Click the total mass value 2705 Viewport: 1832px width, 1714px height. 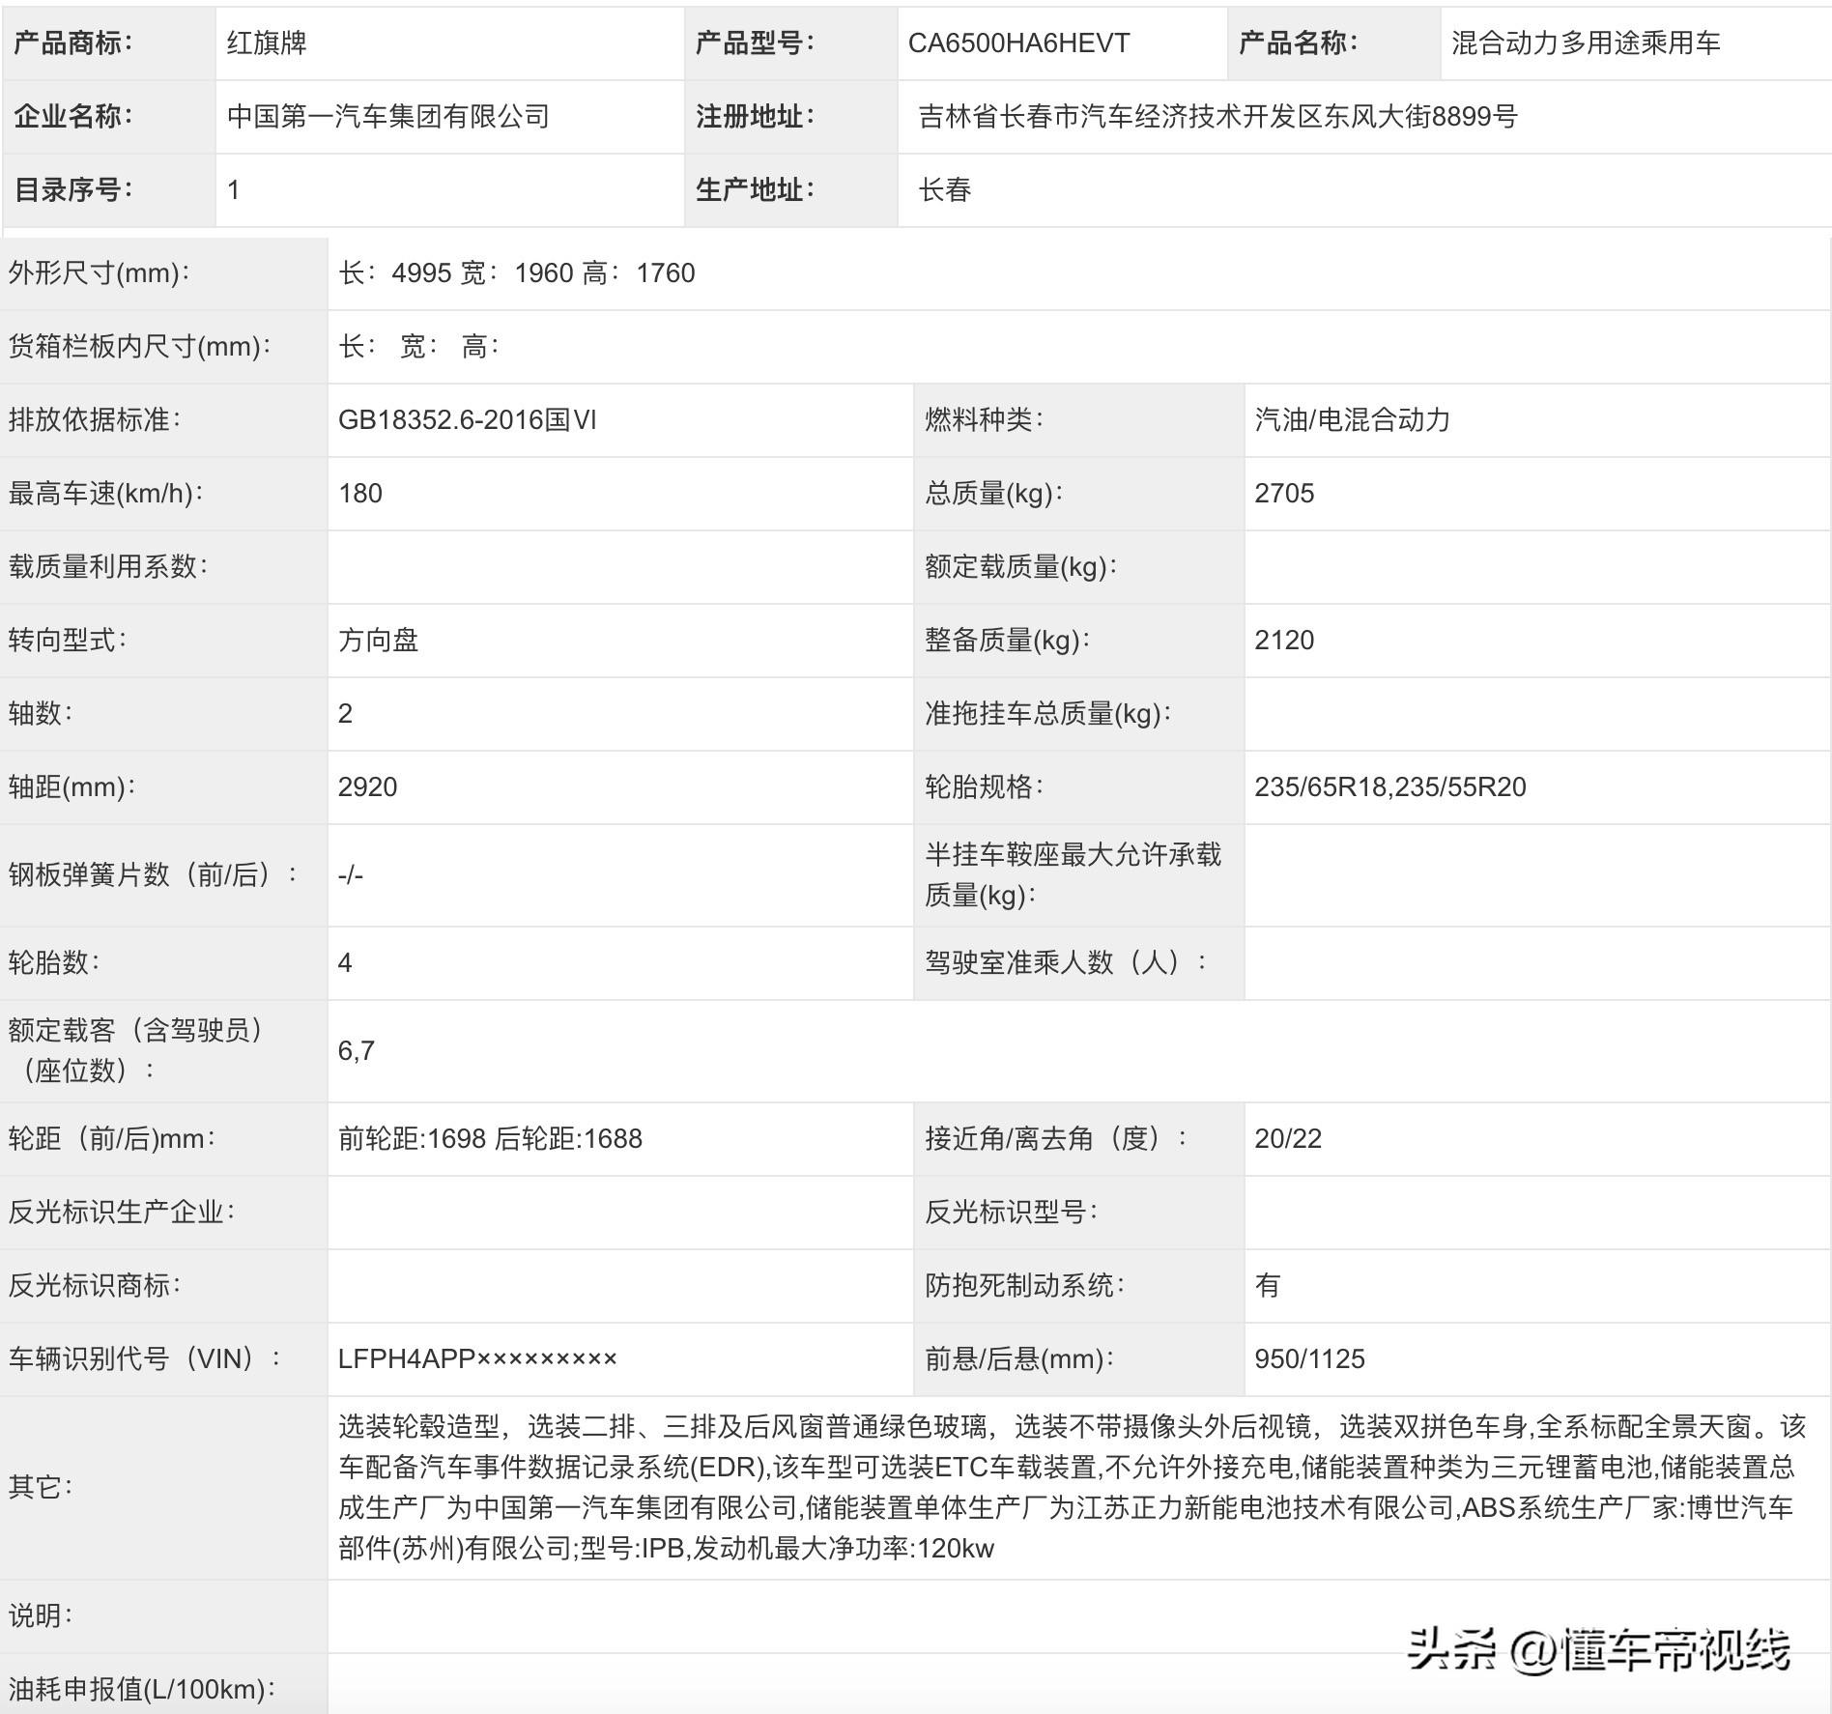[1284, 493]
